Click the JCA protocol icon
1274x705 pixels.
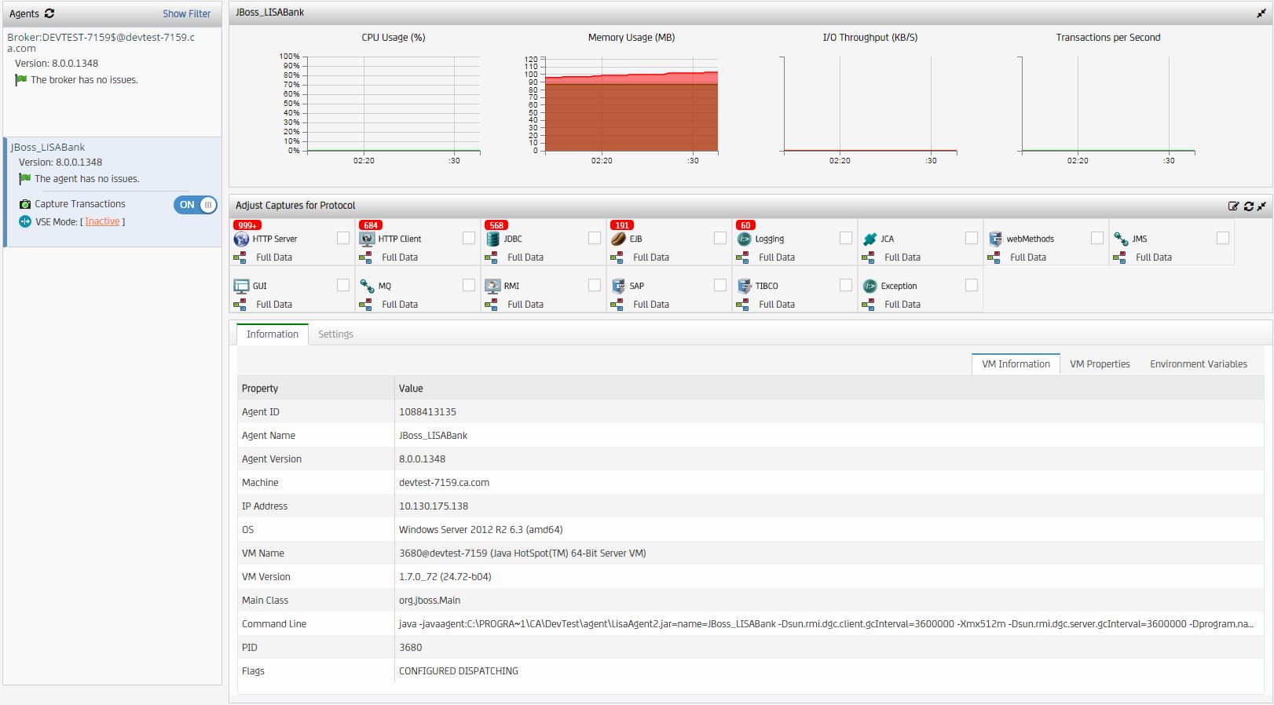coord(869,239)
